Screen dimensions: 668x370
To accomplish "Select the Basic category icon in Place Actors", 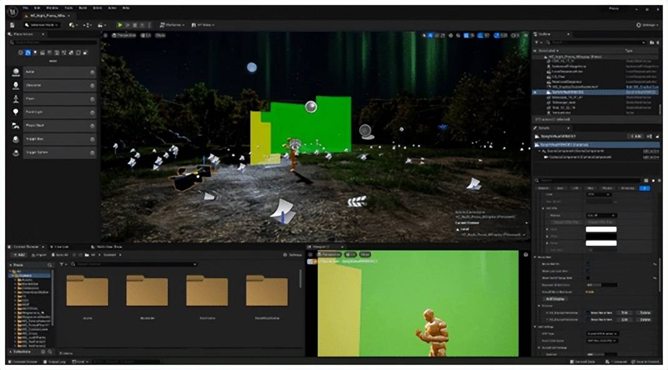I will tap(28, 52).
